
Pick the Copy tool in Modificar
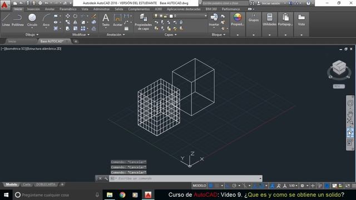68,22
